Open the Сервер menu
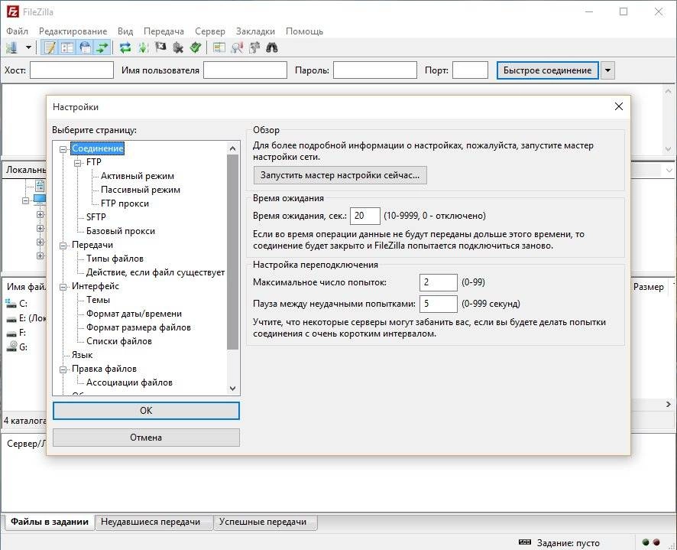677x550 pixels. coord(210,31)
